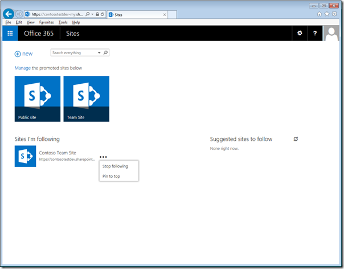The width and height of the screenshot is (344, 269).
Task: Choose Stop following from the menu
Action: (x=115, y=166)
